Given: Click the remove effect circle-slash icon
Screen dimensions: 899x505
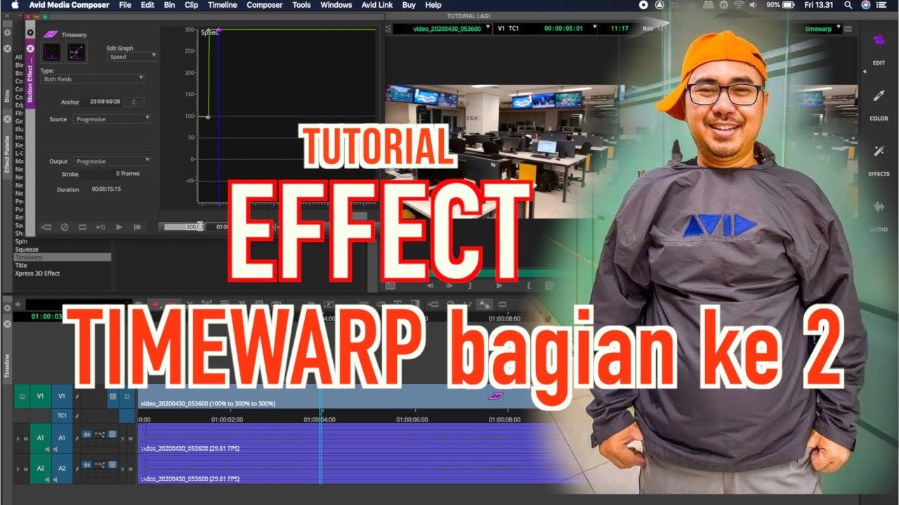Looking at the screenshot, I should pos(65,227).
